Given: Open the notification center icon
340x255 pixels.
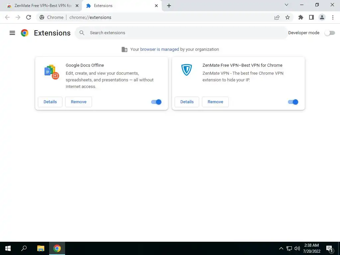Looking at the screenshot, I should pos(329,248).
